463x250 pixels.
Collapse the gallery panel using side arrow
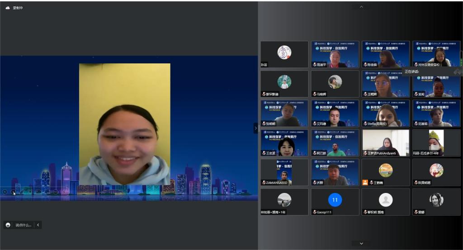click(x=255, y=128)
